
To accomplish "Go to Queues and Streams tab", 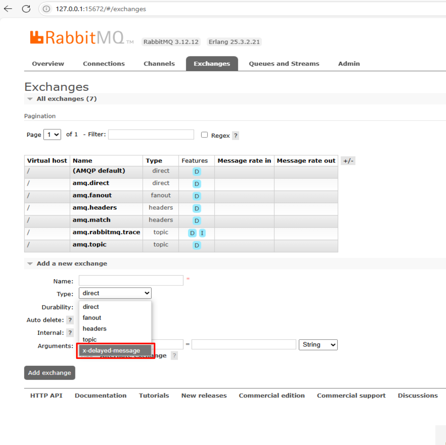I will (284, 64).
